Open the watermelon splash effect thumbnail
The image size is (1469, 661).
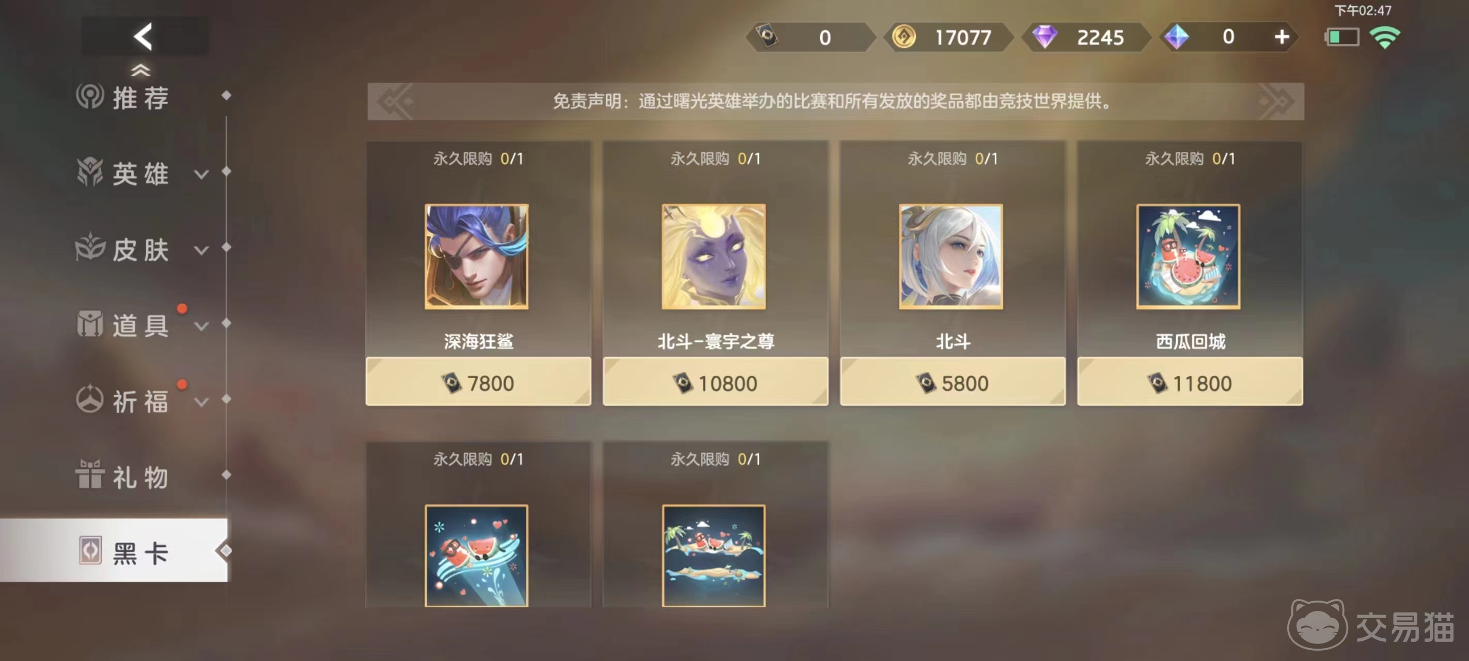[x=476, y=556]
